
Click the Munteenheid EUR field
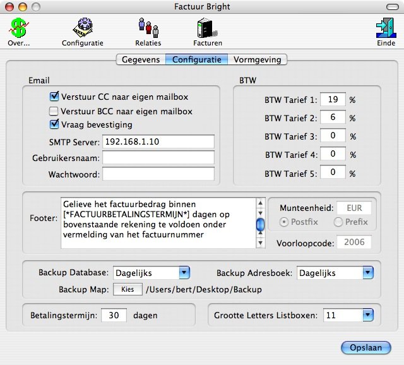(x=354, y=208)
